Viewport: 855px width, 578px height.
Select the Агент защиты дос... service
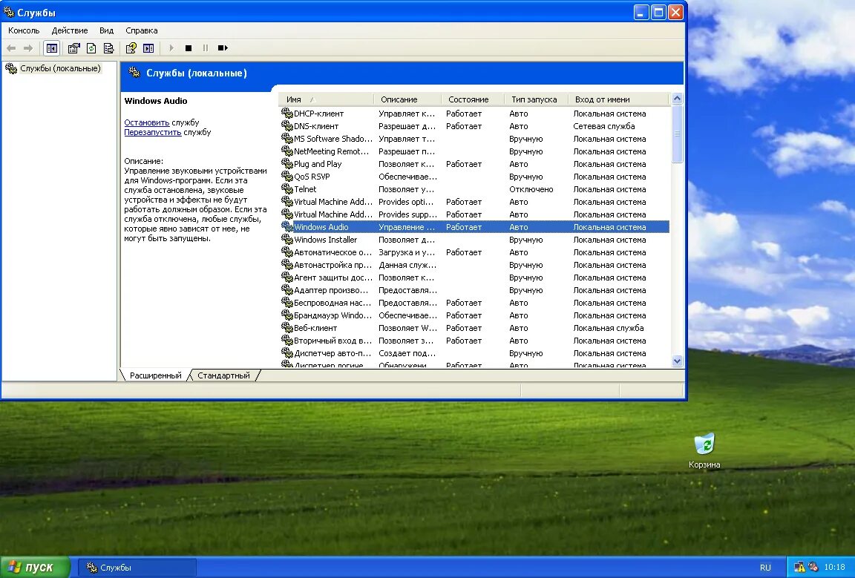click(332, 277)
